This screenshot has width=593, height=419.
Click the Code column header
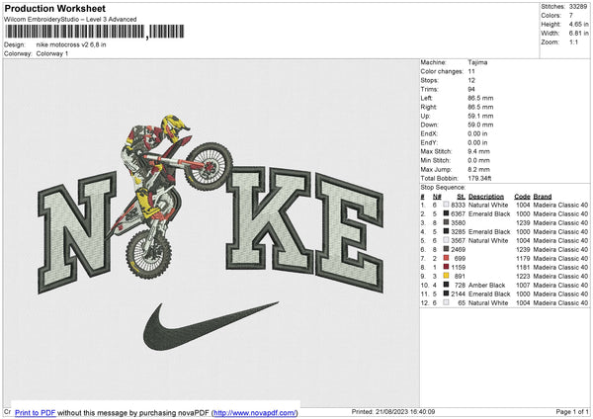coord(522,197)
